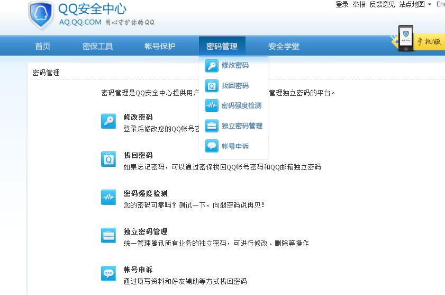Click the speech bubble icon next to 帐号申诉 in dropdown
The width and height of the screenshot is (445, 295).
coord(212,146)
